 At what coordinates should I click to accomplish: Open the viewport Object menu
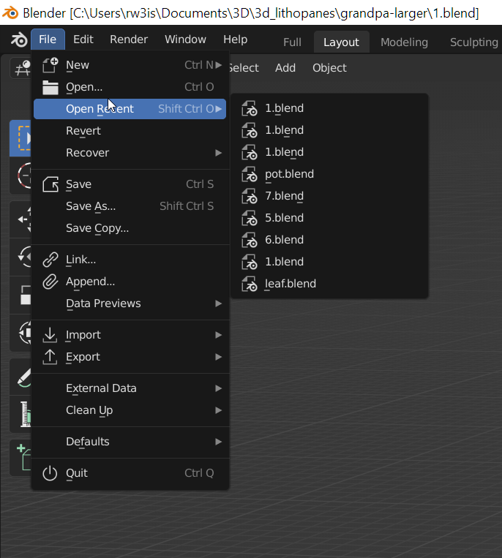pyautogui.click(x=329, y=68)
